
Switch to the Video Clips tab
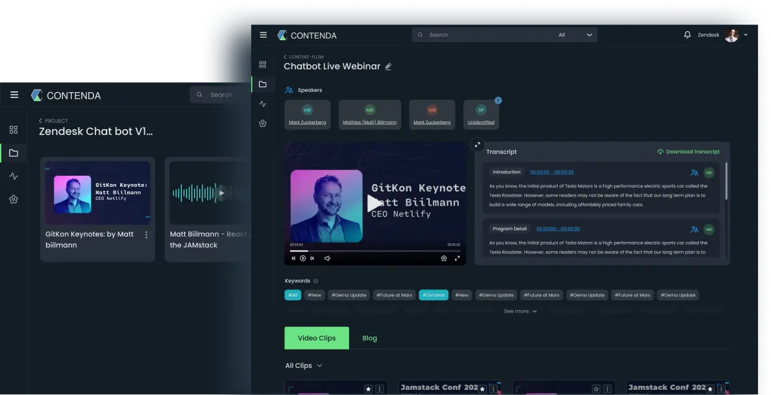[x=317, y=338]
